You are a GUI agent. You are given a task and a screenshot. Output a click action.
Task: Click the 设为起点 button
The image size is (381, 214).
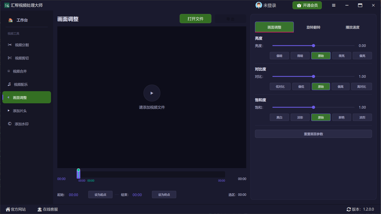pos(100,194)
